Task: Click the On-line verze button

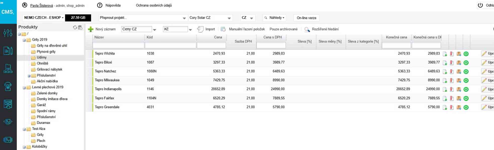Action: [306, 18]
